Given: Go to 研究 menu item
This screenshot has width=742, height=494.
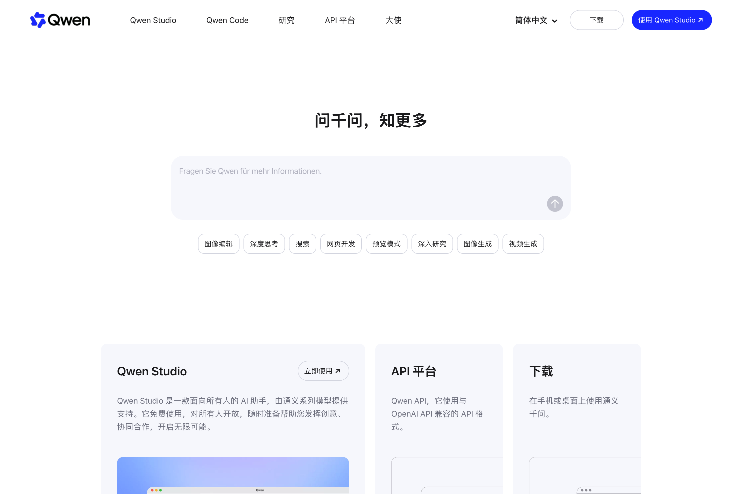Looking at the screenshot, I should (286, 20).
